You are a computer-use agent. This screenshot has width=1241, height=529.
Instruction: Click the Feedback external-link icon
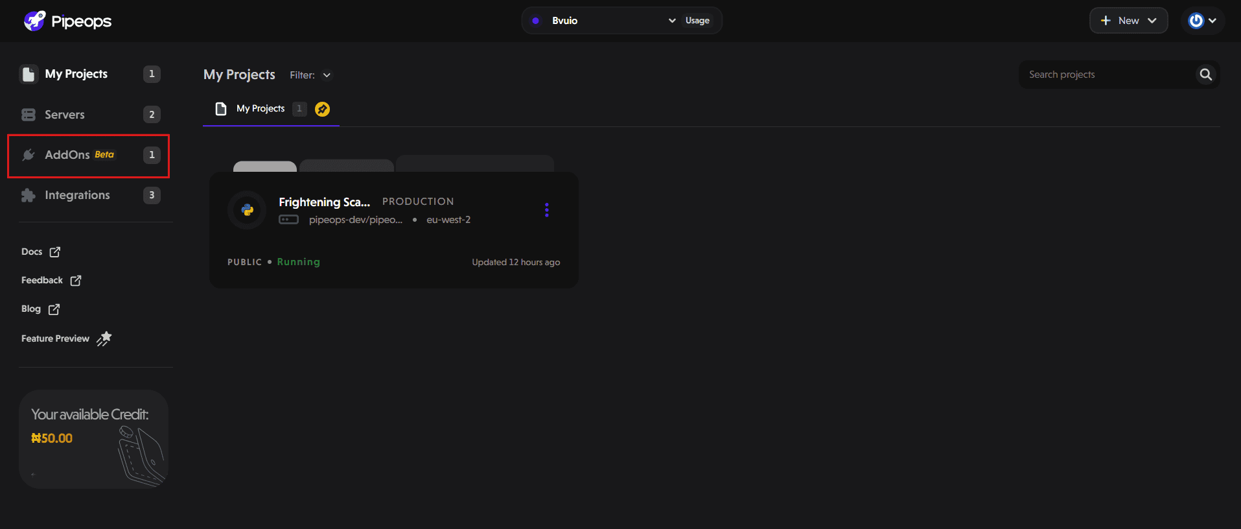pos(76,280)
